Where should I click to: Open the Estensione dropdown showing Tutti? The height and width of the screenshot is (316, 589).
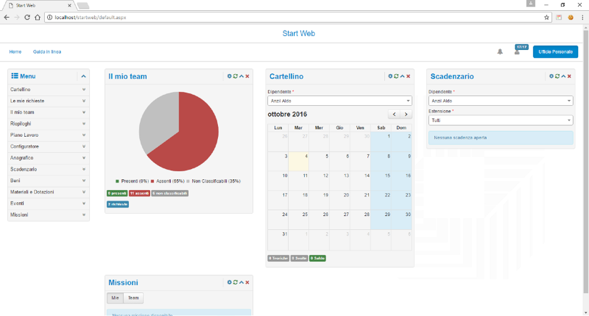pyautogui.click(x=500, y=120)
